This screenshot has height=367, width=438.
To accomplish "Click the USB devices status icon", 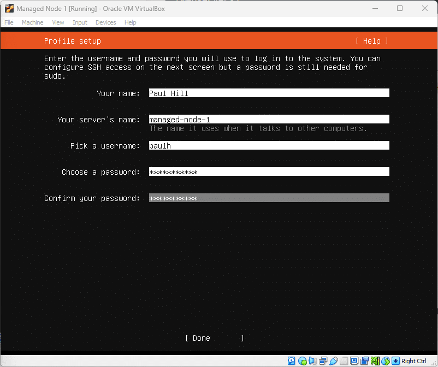I will (333, 361).
